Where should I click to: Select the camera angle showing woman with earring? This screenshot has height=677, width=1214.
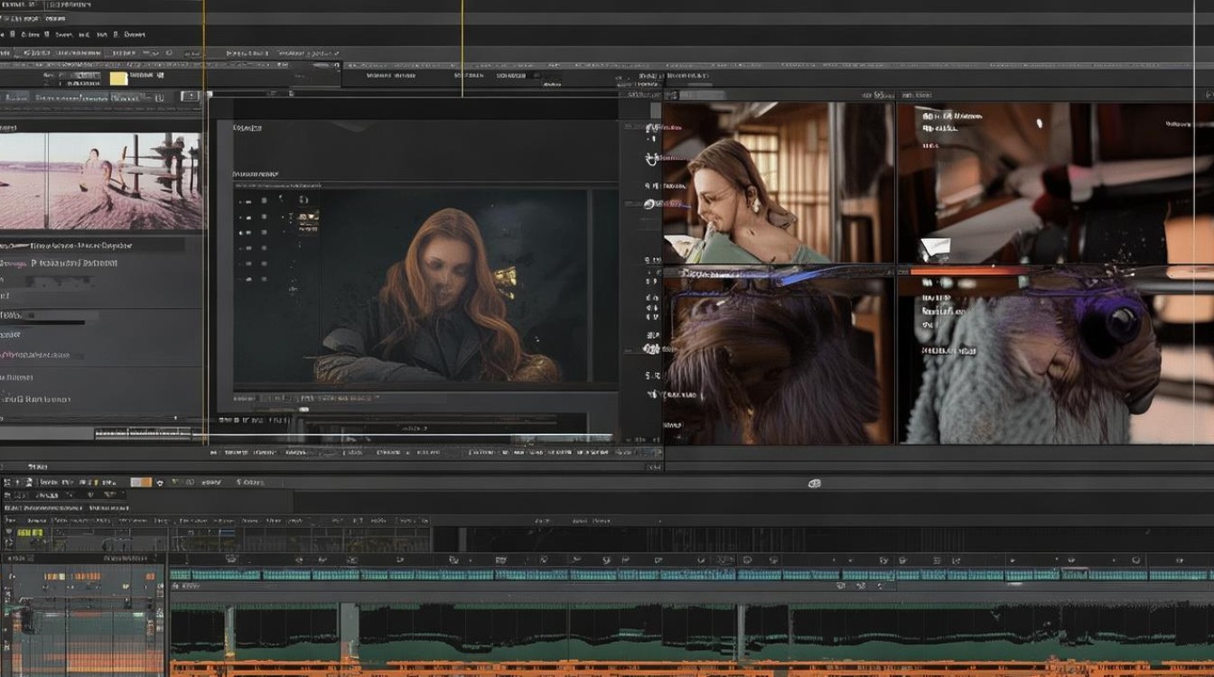[x=778, y=182]
